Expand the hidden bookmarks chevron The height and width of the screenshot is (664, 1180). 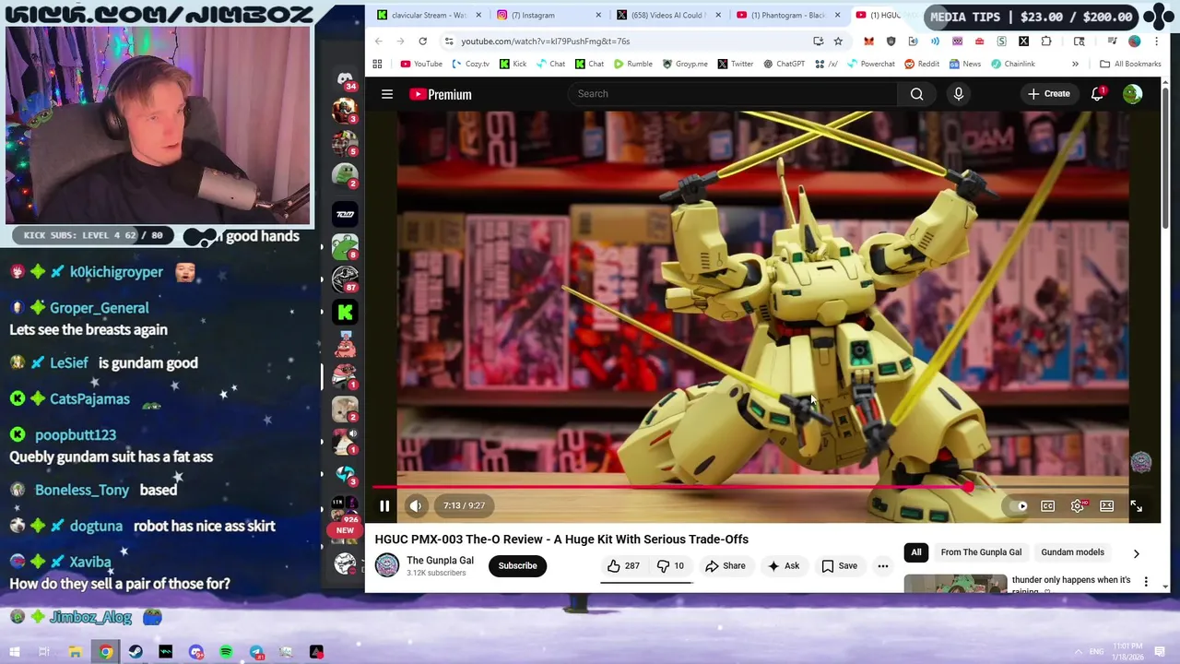pos(1075,64)
